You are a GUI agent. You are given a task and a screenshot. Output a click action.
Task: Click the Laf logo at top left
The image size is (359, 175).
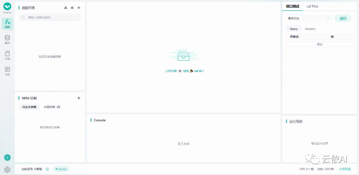(7, 7)
